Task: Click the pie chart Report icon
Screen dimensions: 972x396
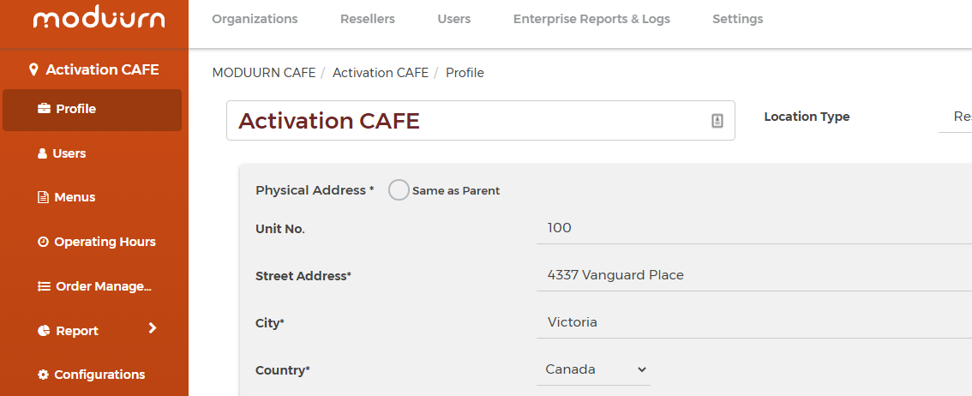Action: [44, 331]
